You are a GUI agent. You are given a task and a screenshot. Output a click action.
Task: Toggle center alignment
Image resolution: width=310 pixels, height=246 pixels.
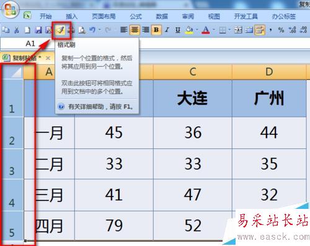(135, 30)
